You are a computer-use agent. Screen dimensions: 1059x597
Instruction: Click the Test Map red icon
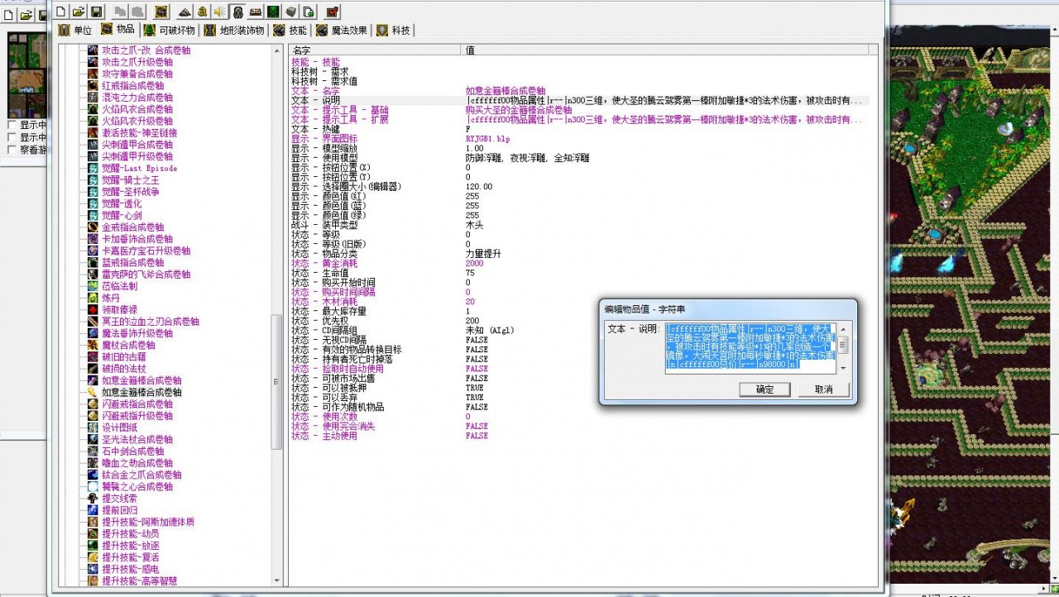click(x=332, y=12)
